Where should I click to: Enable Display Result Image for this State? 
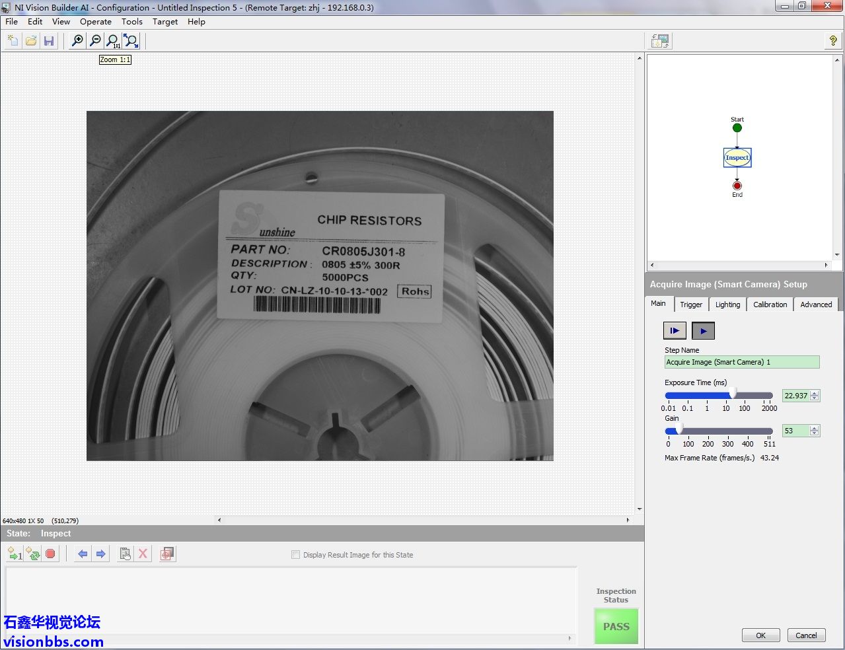coord(295,555)
